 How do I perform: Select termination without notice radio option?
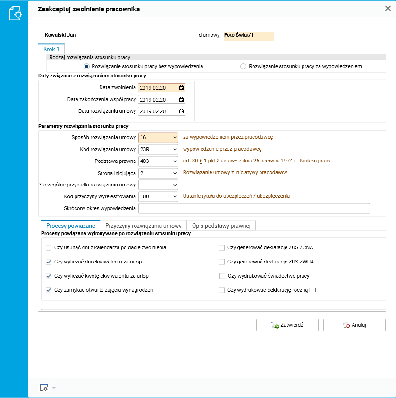86,67
